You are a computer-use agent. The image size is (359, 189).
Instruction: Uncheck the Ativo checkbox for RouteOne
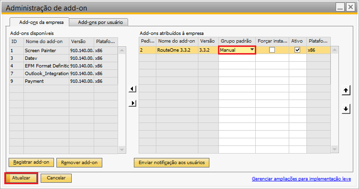[x=297, y=50]
